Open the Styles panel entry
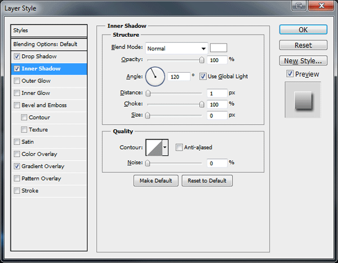The image size is (338, 263). (49, 30)
